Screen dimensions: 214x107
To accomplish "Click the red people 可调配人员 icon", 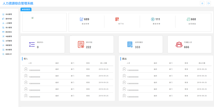I will [x=179, y=44].
